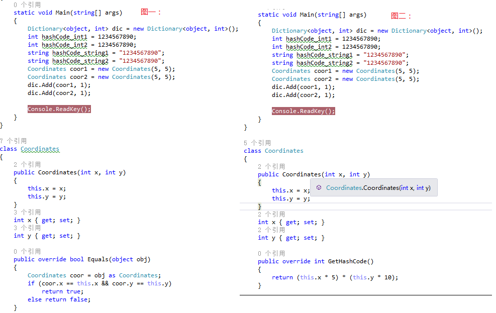This screenshot has width=496, height=313.
Task: Click the red '图二：' label
Action: coord(401,16)
